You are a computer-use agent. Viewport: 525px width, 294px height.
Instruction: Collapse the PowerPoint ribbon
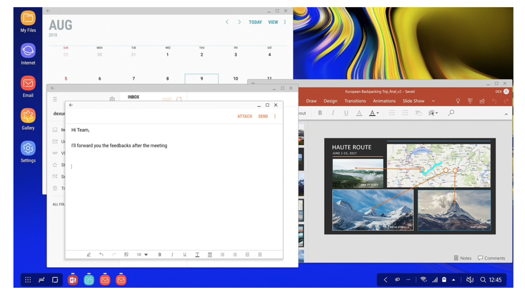tap(506, 114)
